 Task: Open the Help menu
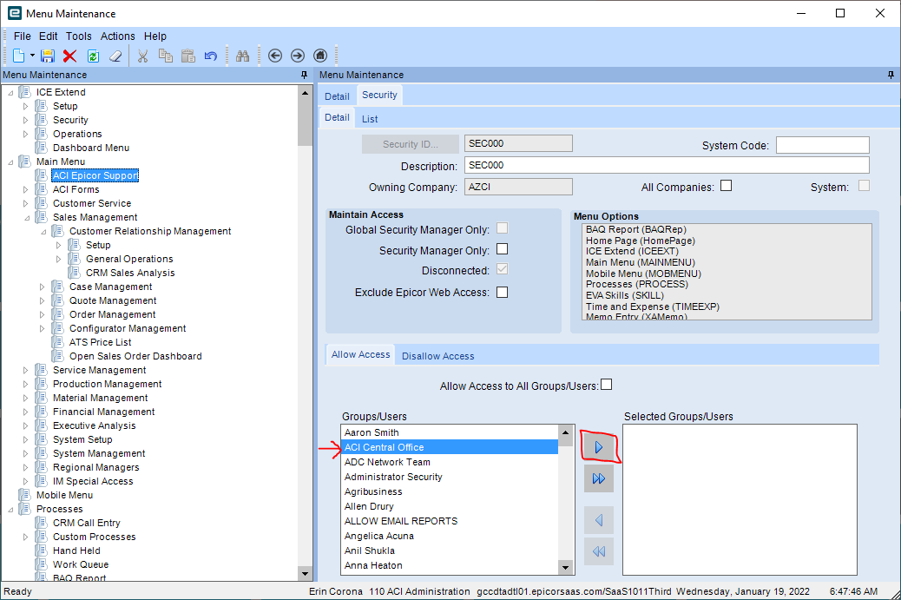coord(155,36)
